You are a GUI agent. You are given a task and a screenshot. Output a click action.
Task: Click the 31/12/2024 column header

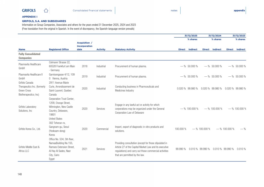[215, 36]
